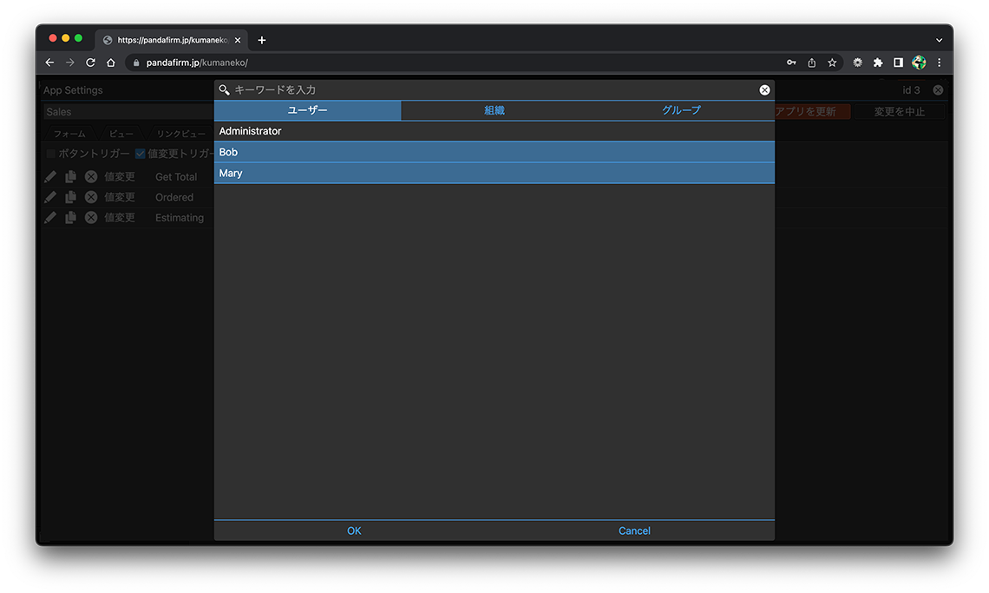Viewport: 989px width, 593px height.
Task: Click the share page icon in Chrome
Action: click(812, 63)
